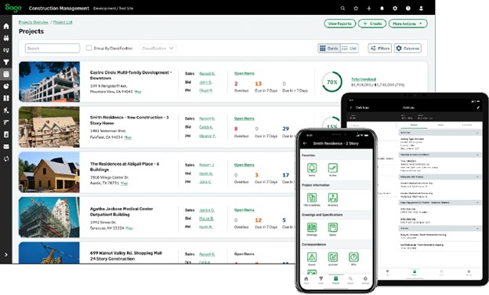The height and width of the screenshot is (295, 489).
Task: Open the favorites star icon in header
Action: pyautogui.click(x=356, y=9)
